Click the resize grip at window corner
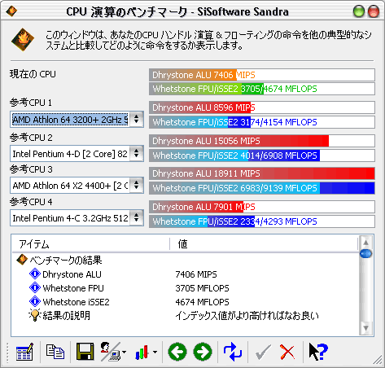This screenshot has width=385, height=368. pos(378,360)
